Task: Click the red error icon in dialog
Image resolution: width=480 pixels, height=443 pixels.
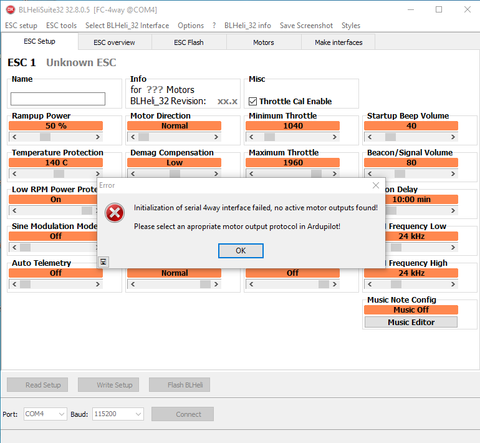Action: [x=115, y=213]
